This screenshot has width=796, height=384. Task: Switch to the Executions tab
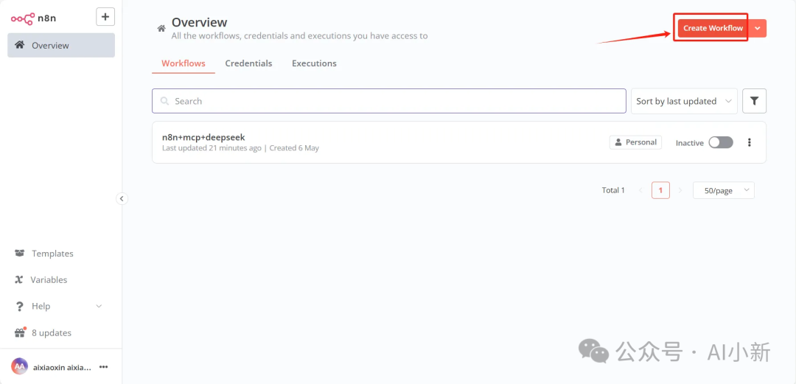(x=314, y=63)
